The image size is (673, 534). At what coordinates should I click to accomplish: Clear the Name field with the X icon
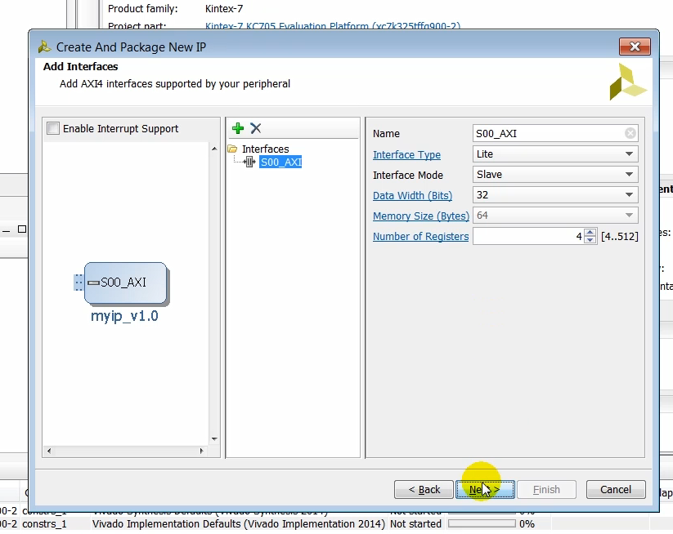[x=630, y=134]
